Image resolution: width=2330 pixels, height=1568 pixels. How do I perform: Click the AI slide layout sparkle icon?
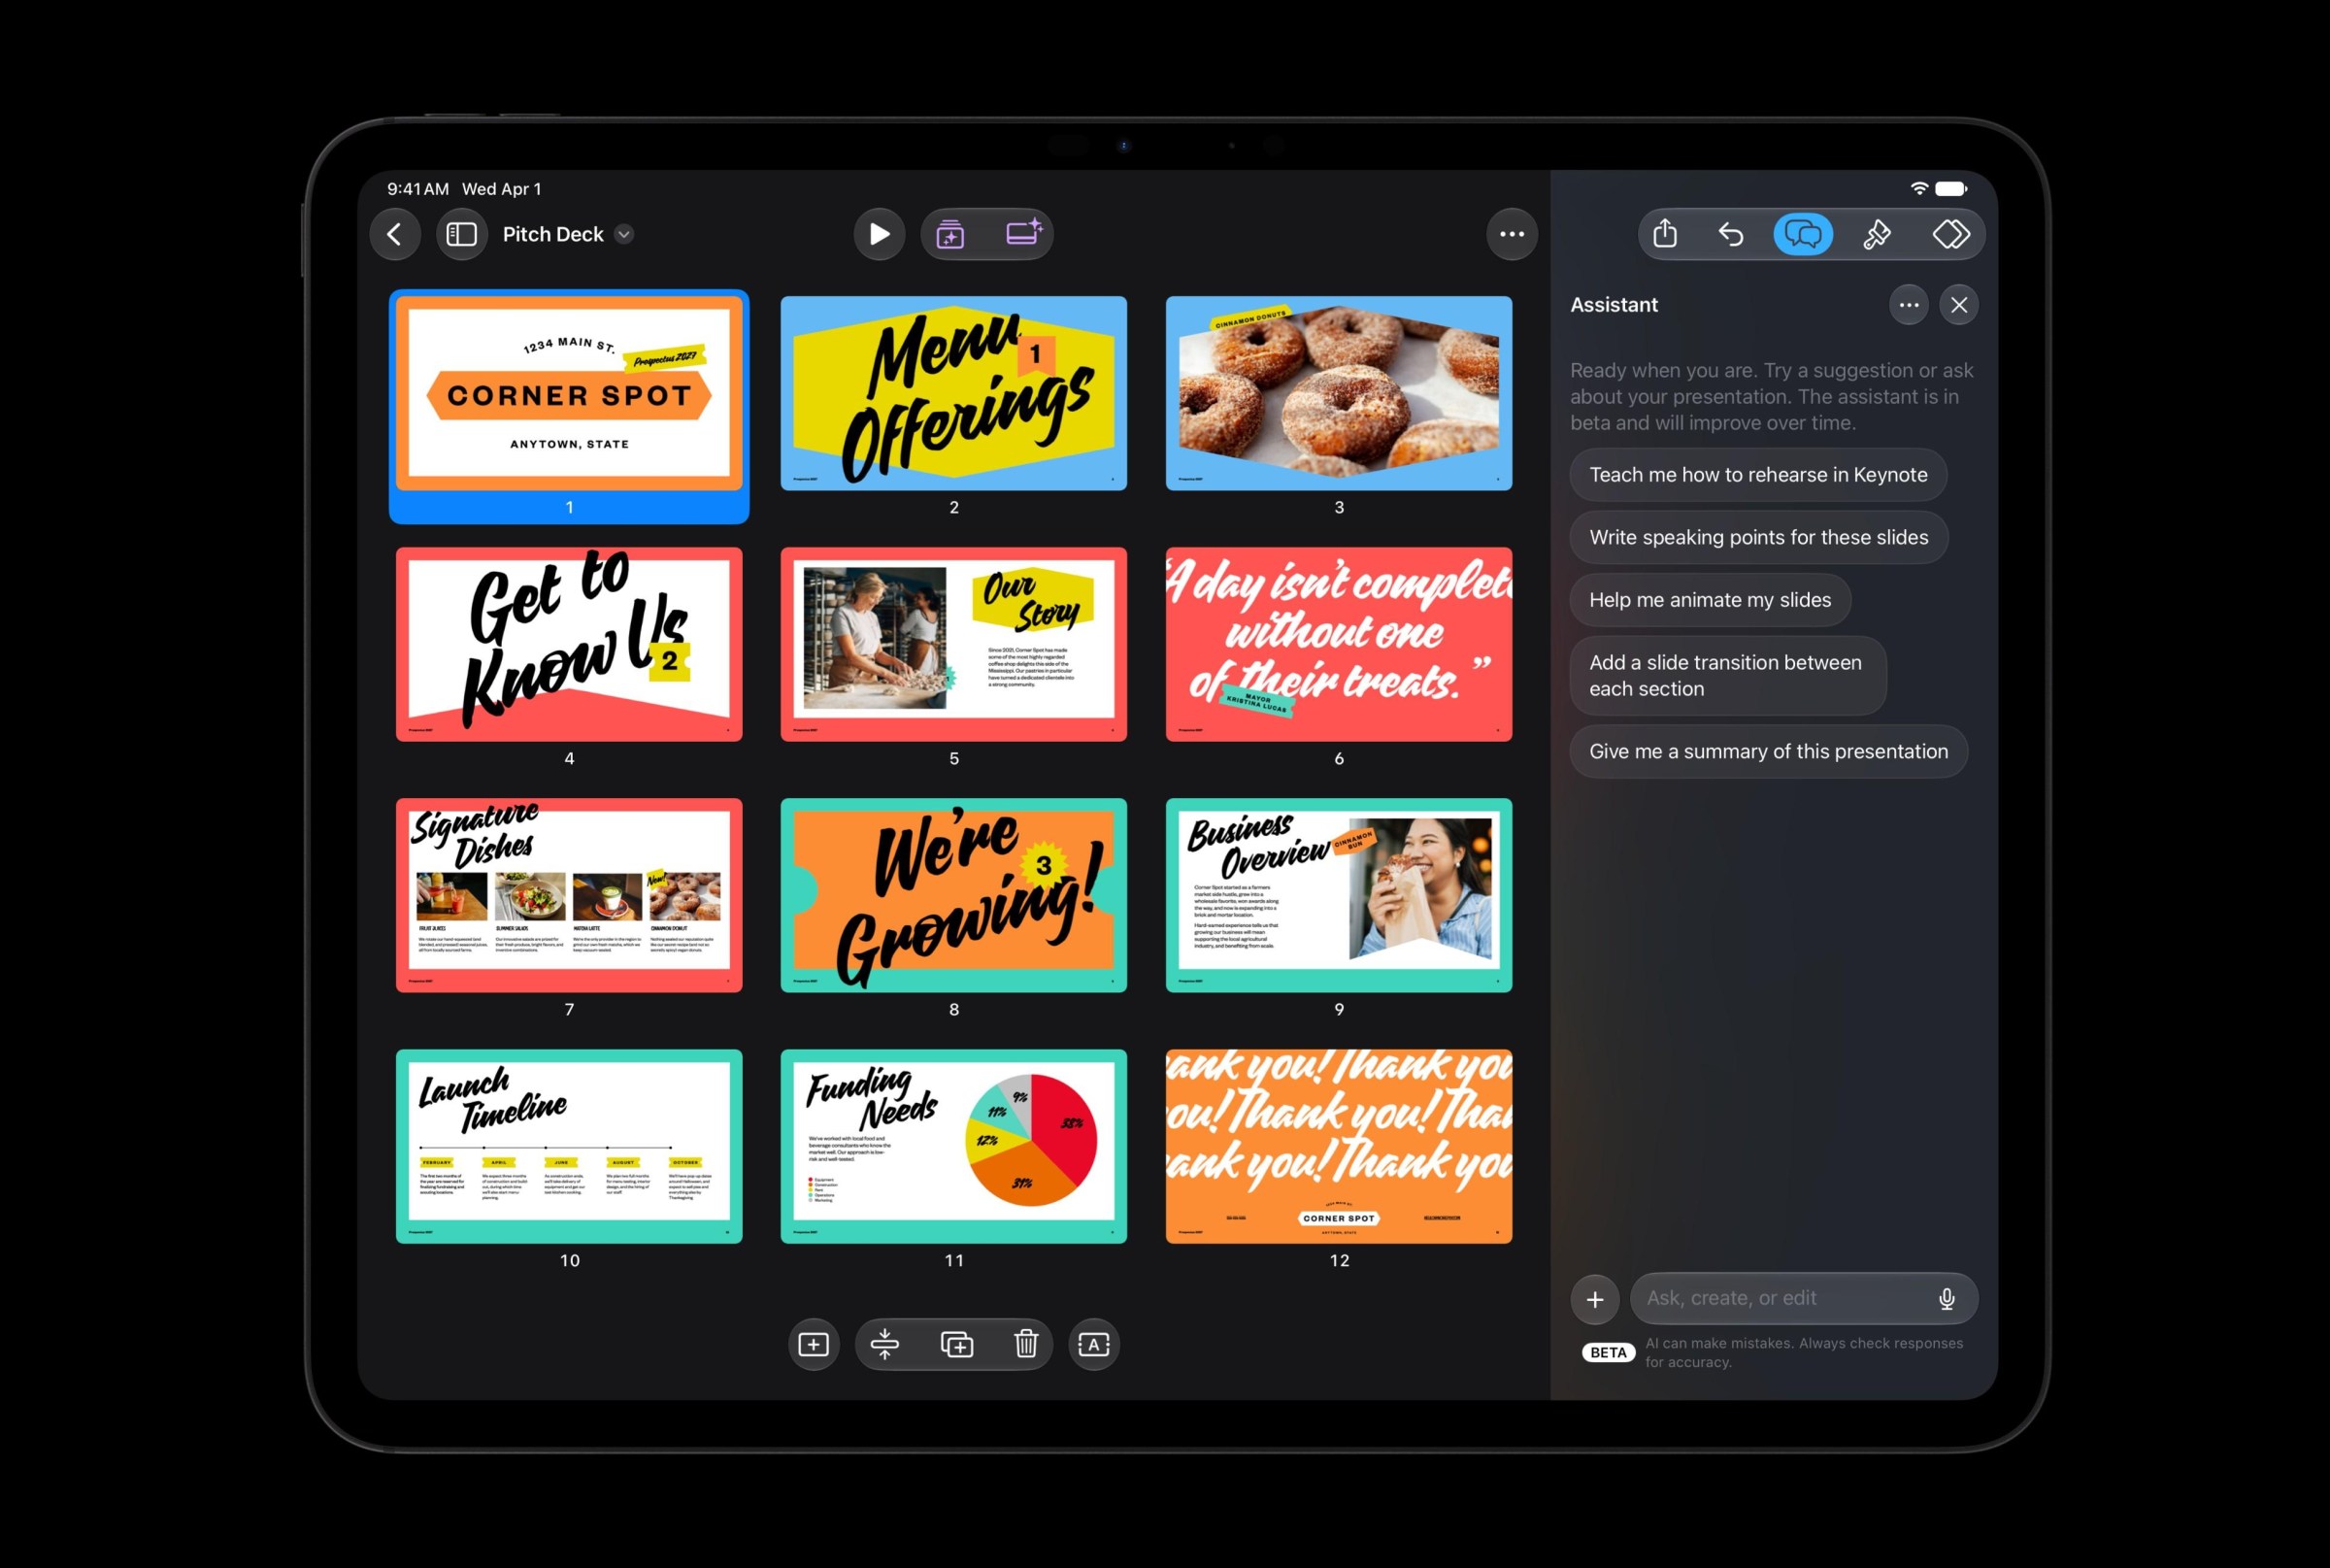pyautogui.click(x=1023, y=234)
